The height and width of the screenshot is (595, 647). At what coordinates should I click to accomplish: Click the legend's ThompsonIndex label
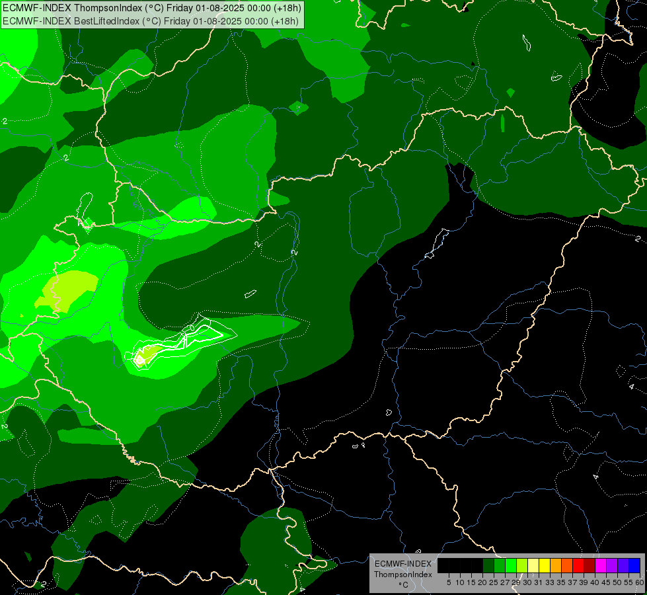[403, 575]
